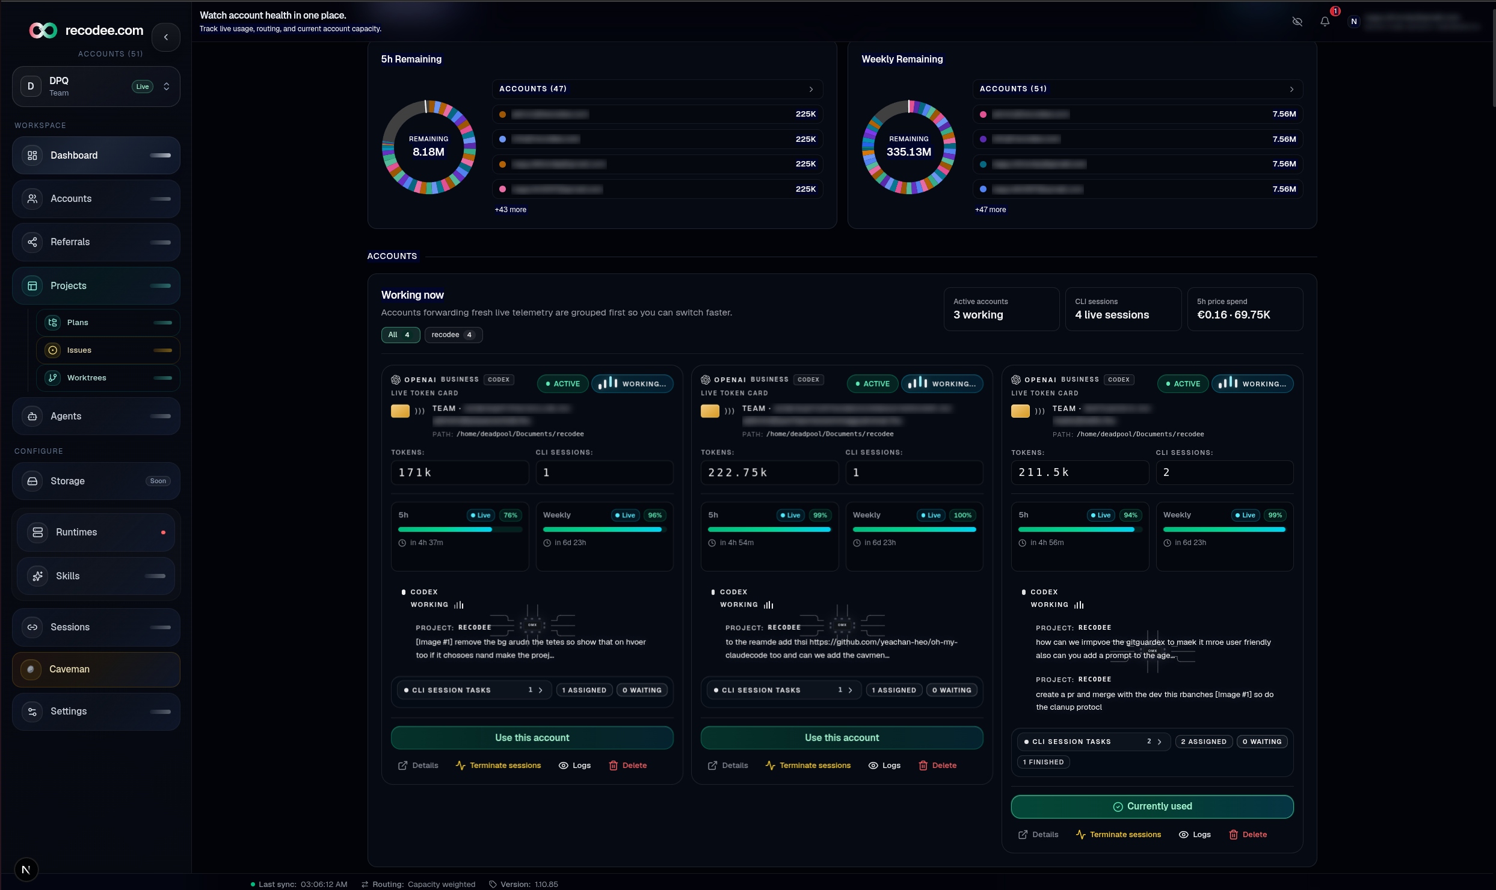Toggle Caveman mode in sidebar

[x=96, y=669]
